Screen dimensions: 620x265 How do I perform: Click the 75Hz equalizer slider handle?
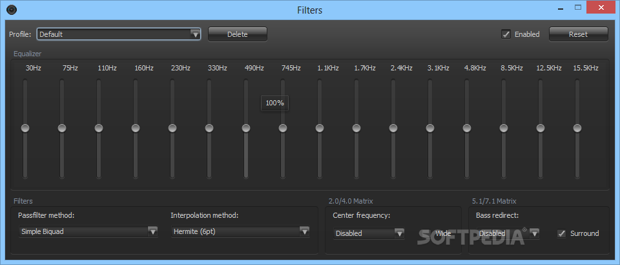62,128
